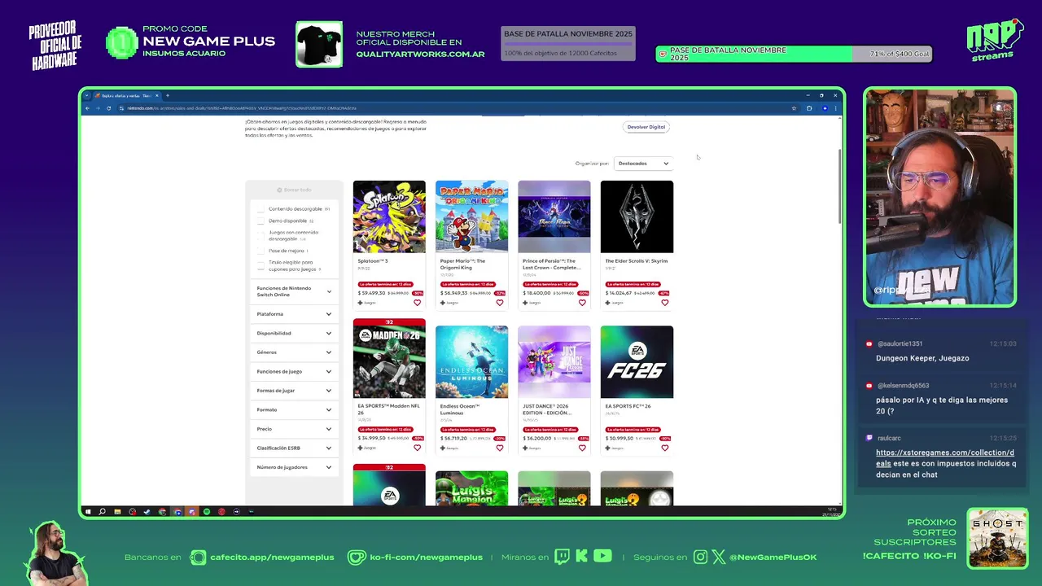The image size is (1042, 586).
Task: Check Pase de mejora filter
Action: tap(260, 251)
